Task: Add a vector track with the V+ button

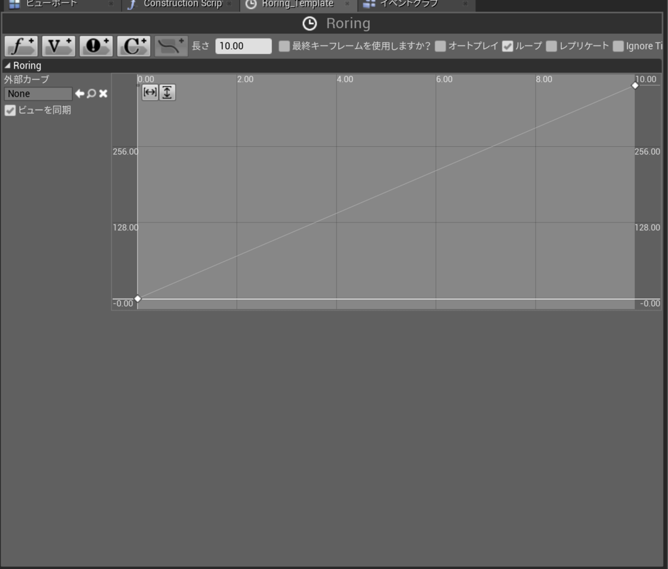Action: (x=59, y=46)
